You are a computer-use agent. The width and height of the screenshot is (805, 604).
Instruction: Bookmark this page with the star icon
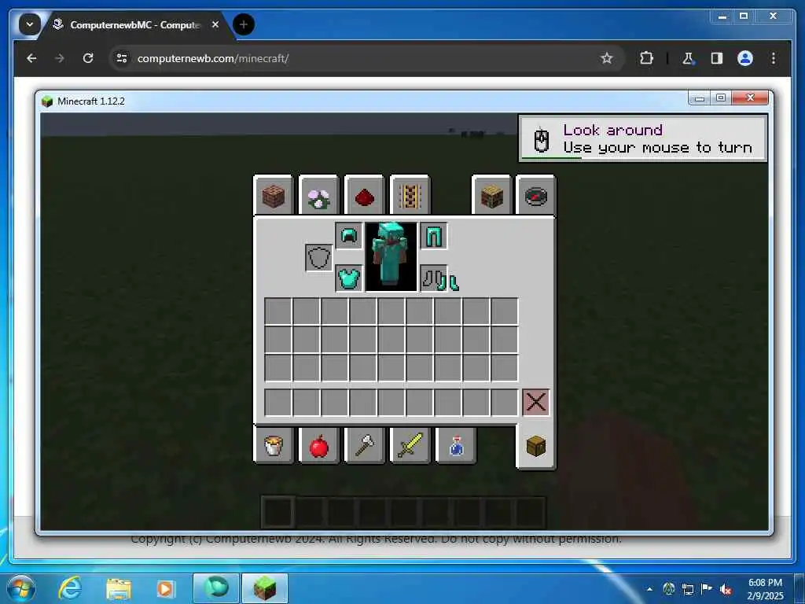click(607, 58)
